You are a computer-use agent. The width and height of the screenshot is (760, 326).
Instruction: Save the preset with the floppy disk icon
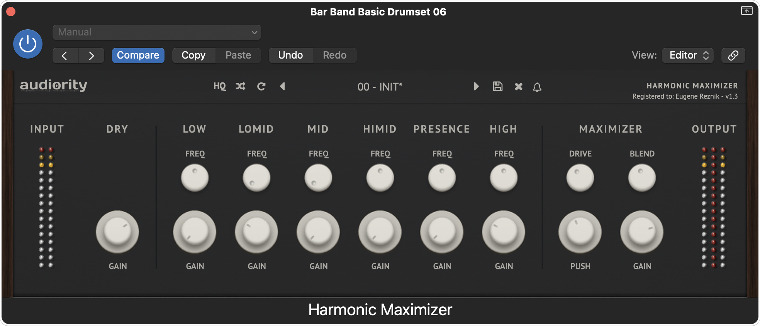498,86
